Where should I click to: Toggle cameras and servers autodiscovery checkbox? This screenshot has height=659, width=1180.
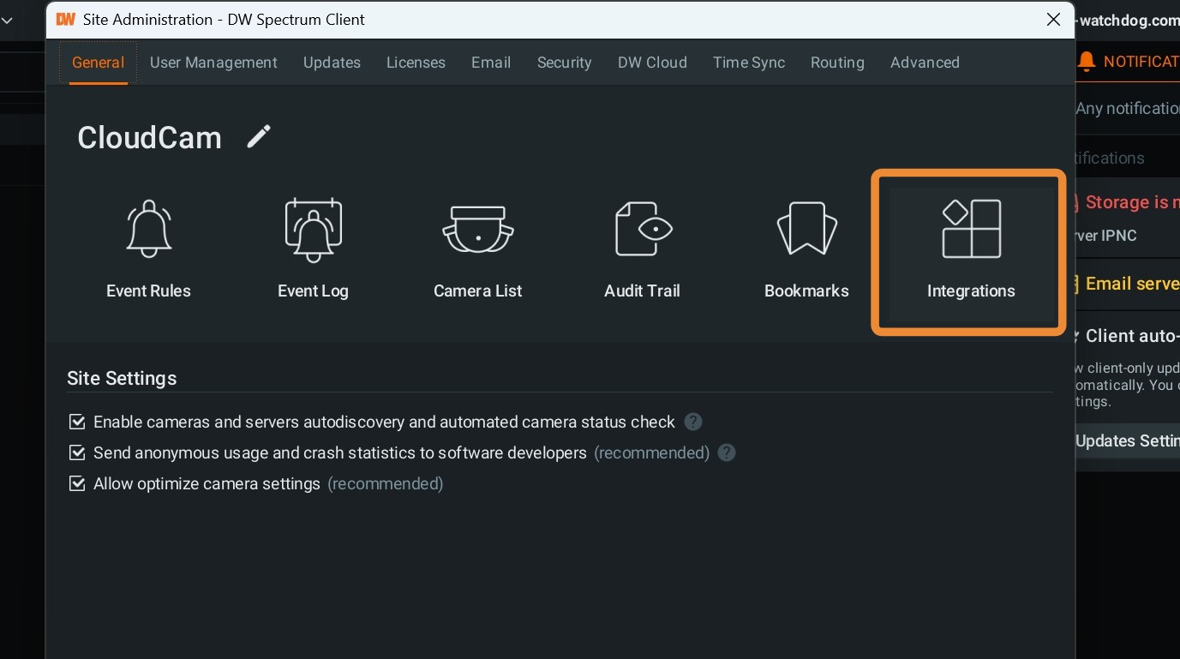[x=77, y=422]
